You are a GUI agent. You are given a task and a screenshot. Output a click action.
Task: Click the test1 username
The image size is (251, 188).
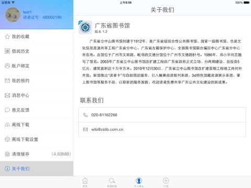27,12
